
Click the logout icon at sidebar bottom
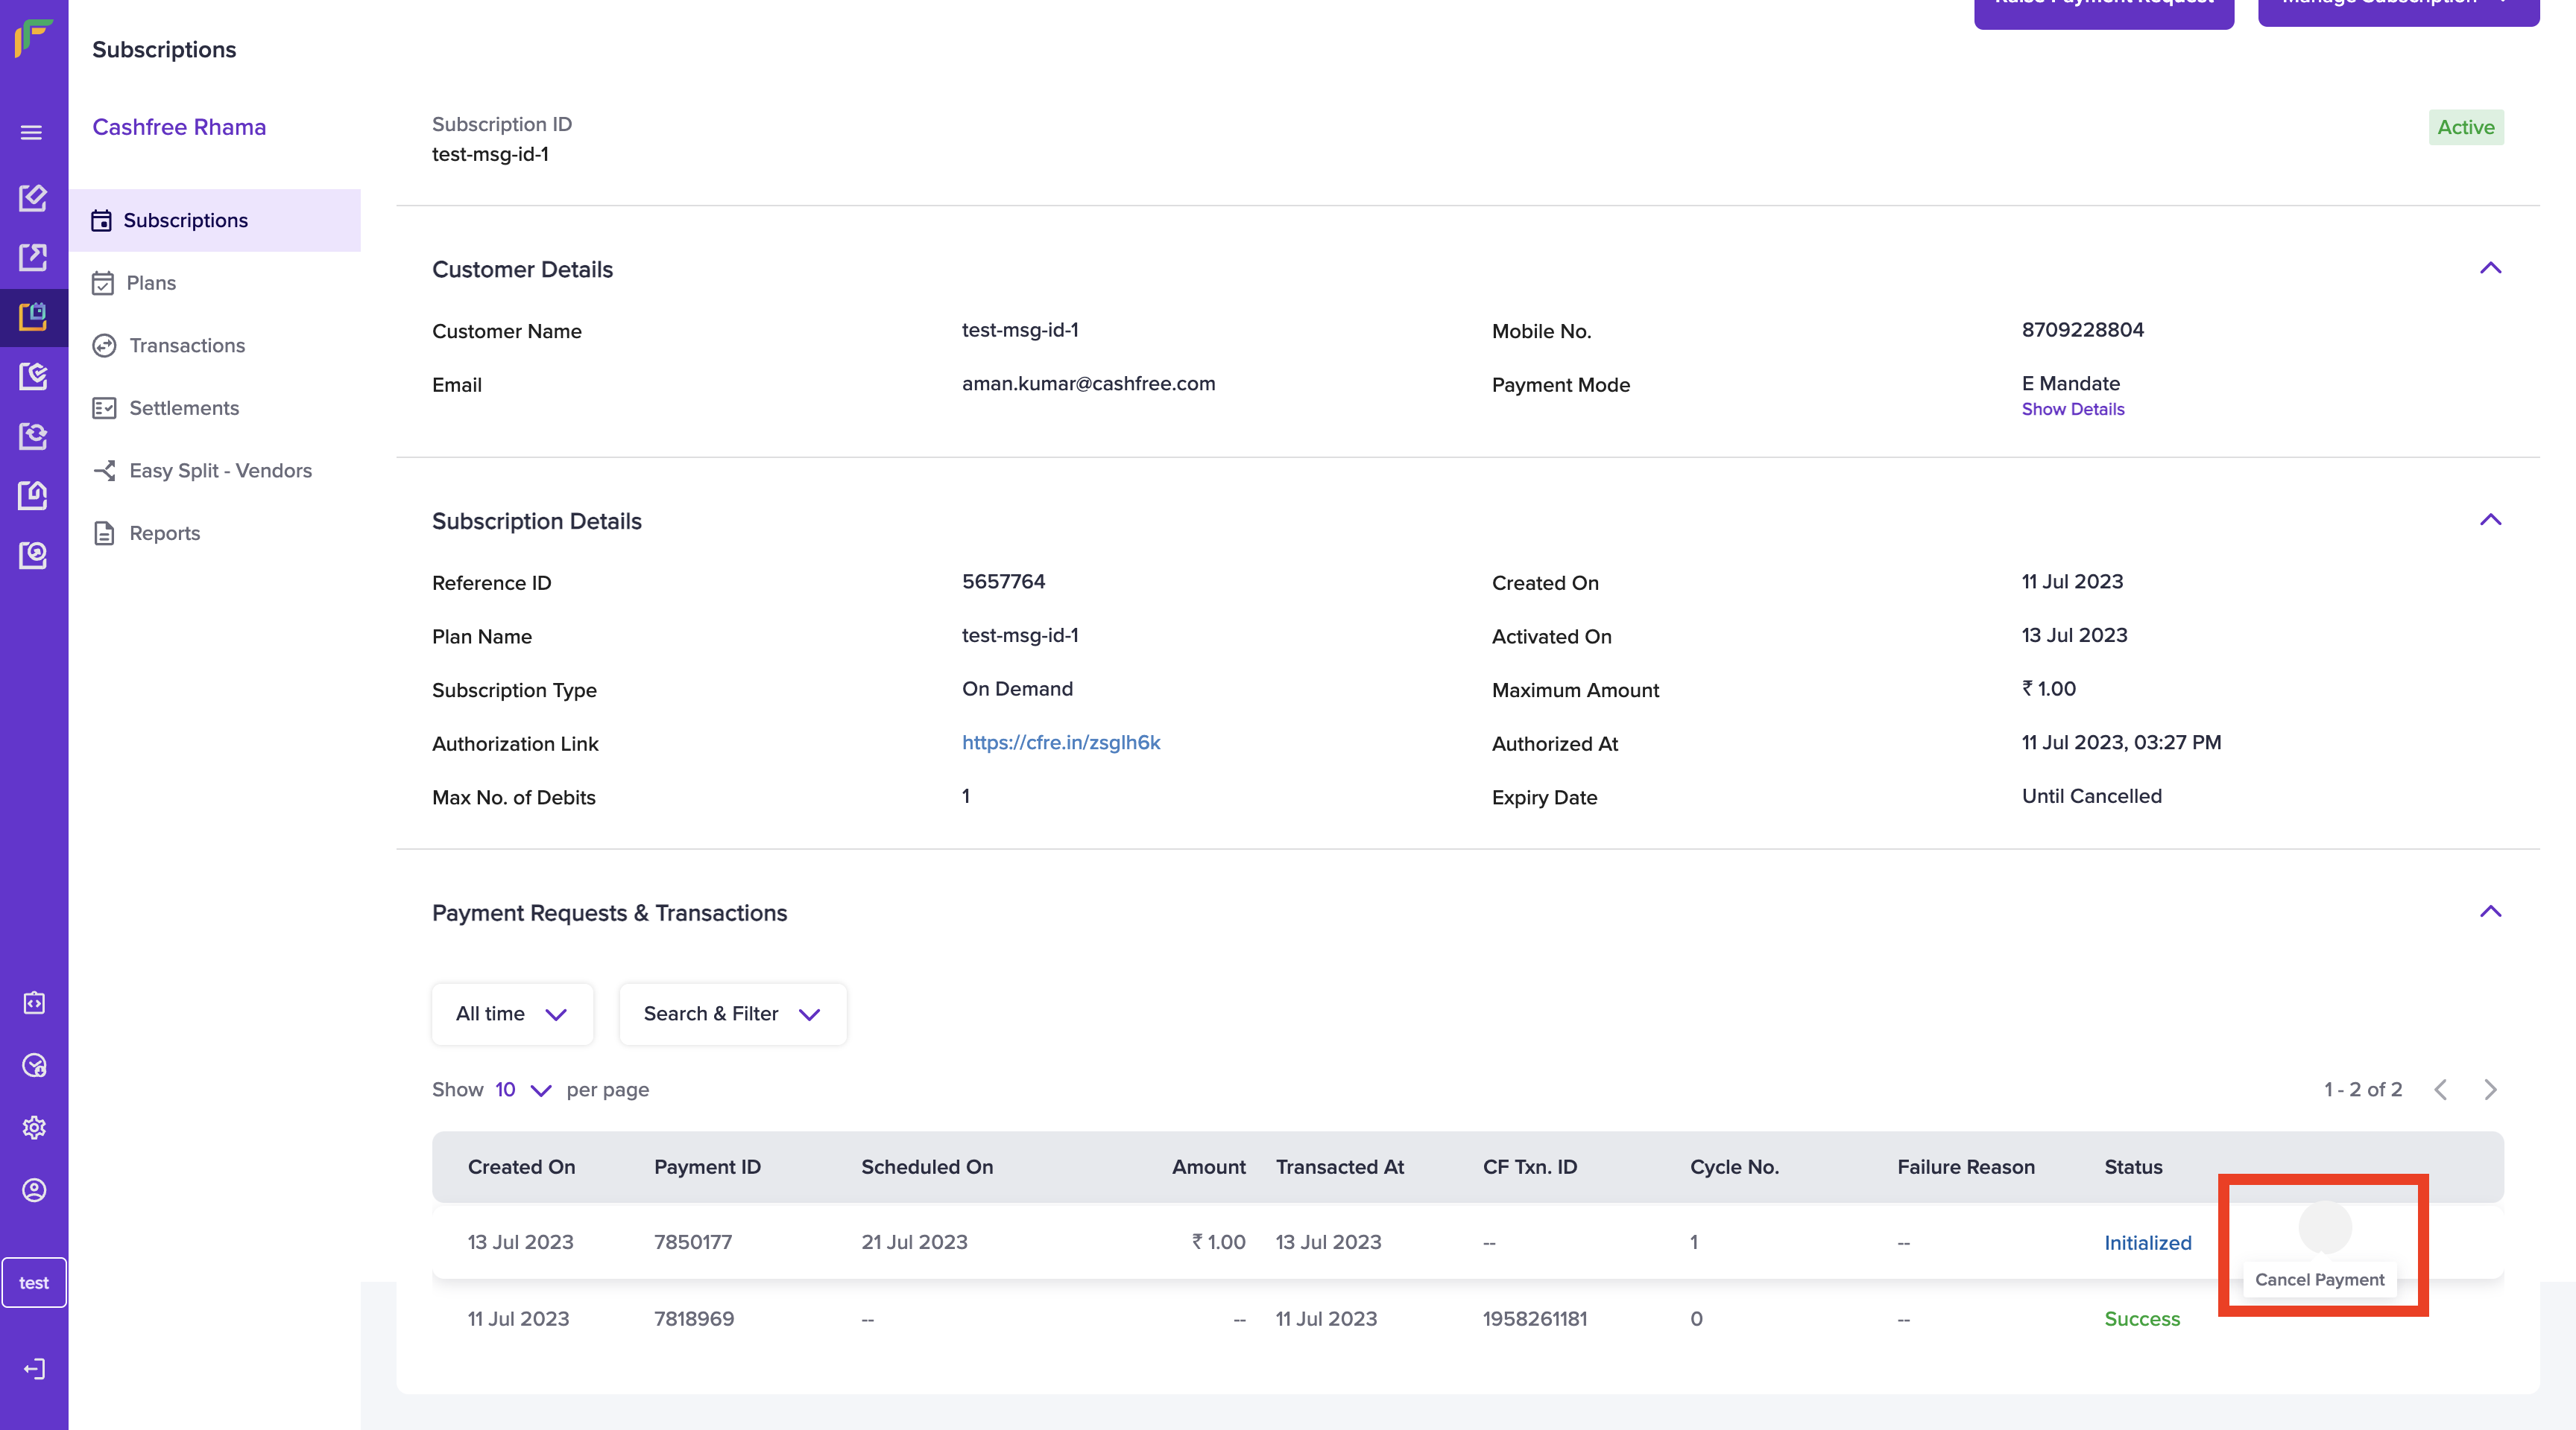pyautogui.click(x=34, y=1368)
